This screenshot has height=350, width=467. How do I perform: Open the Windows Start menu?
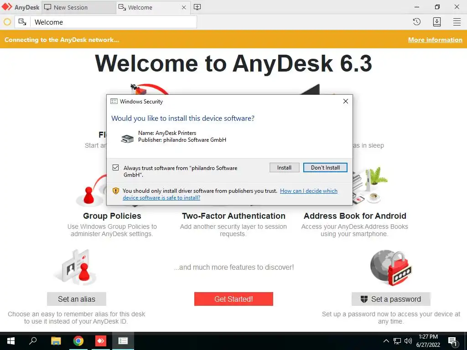coord(11,341)
